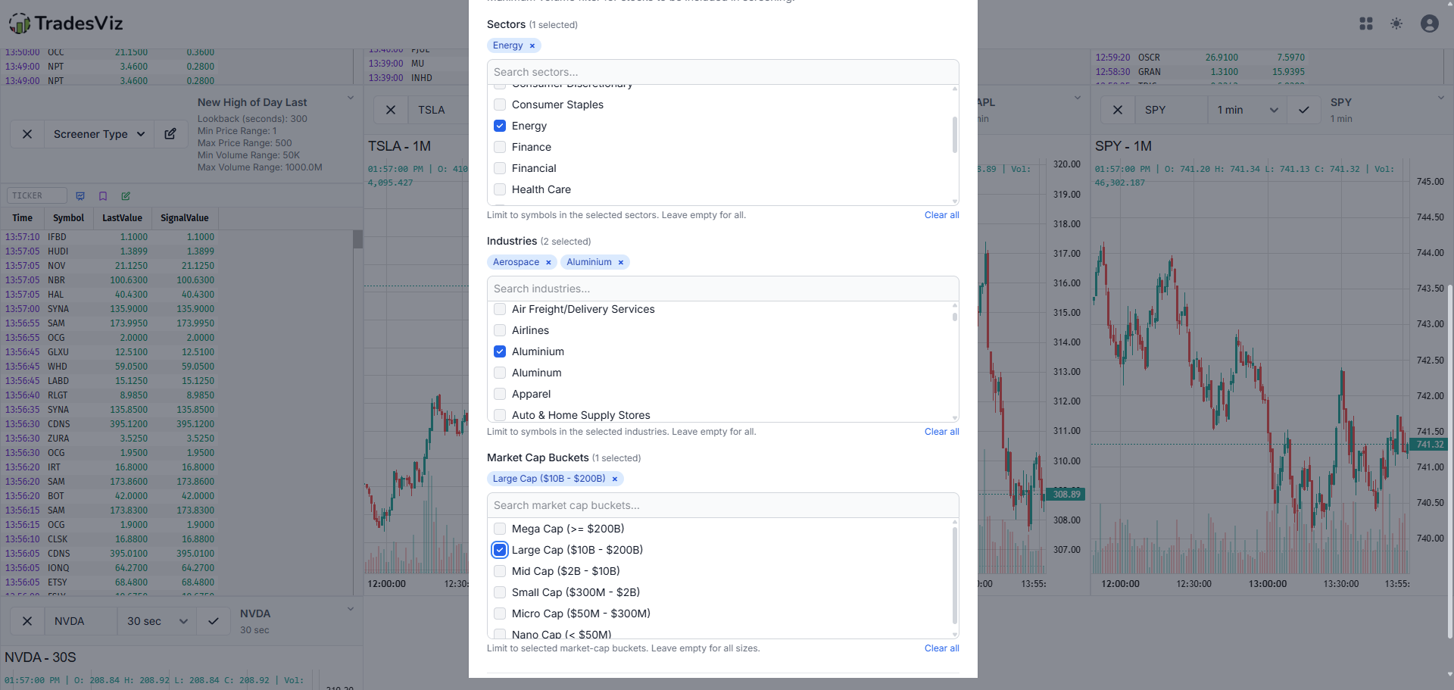Click the sectors list scrollbar
The image size is (1454, 690).
point(955,135)
